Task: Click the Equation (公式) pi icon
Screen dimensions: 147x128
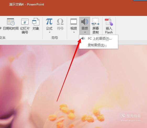Action: click(49, 22)
